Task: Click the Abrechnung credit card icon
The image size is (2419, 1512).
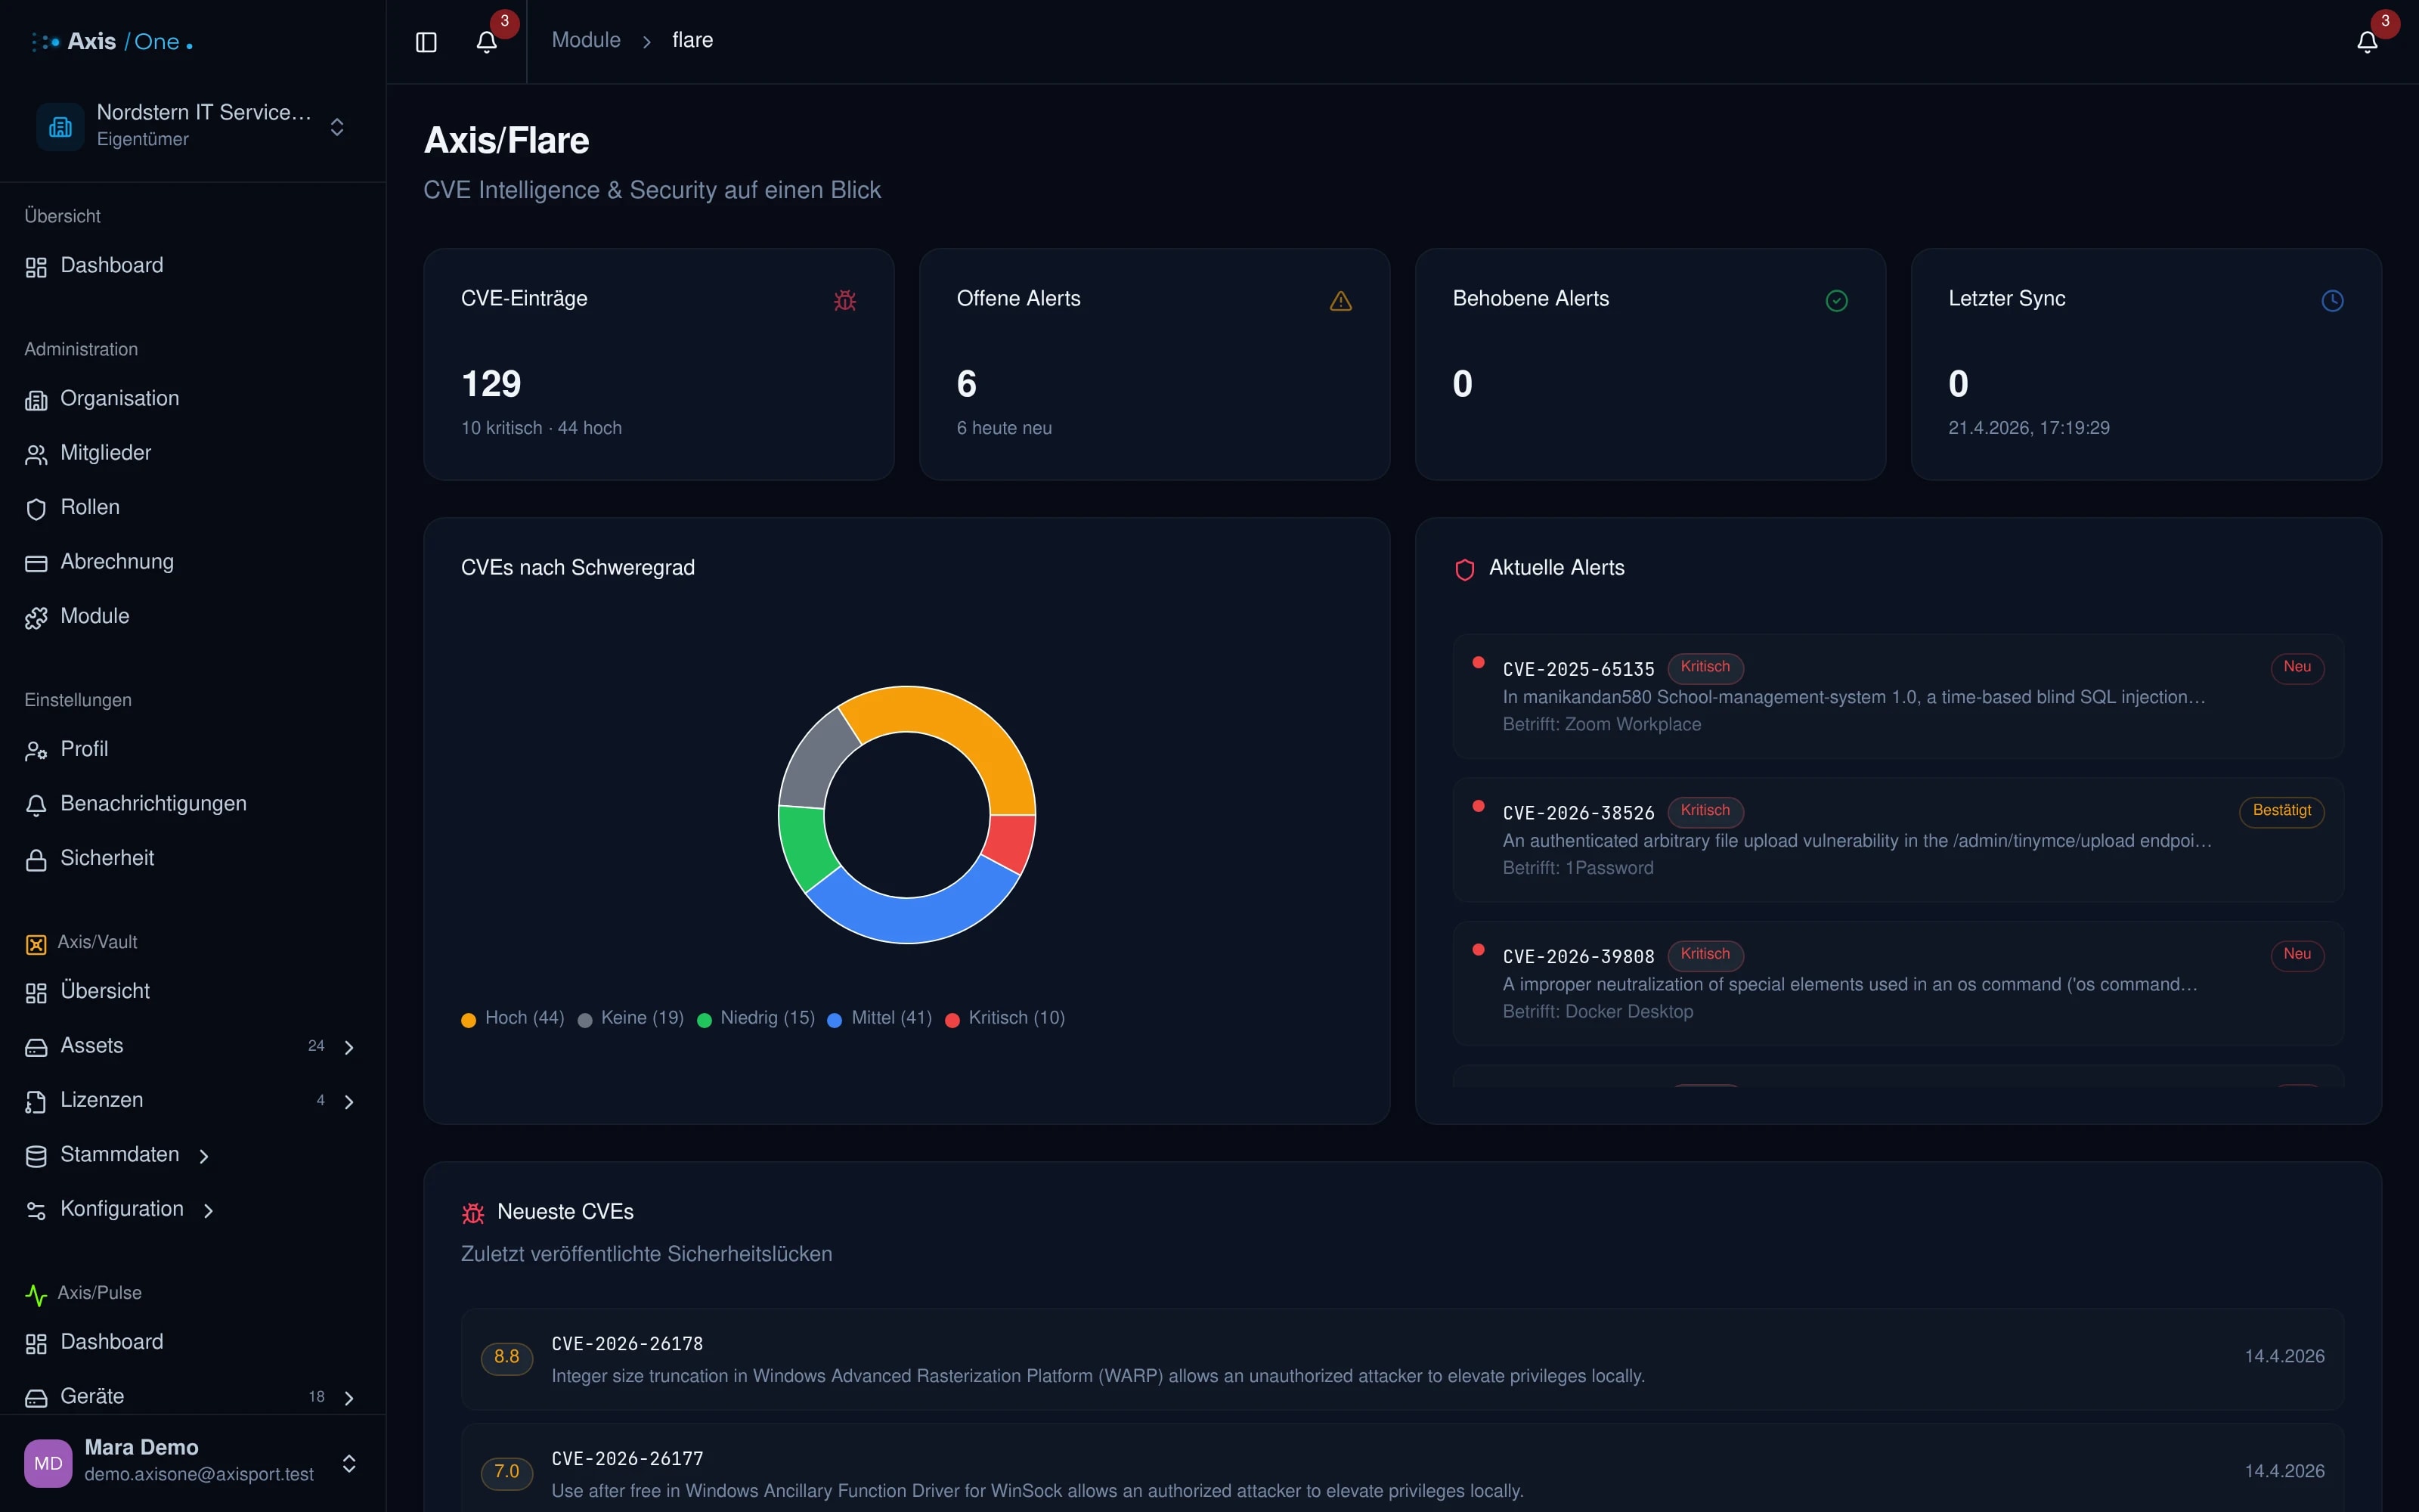Action: (36, 563)
